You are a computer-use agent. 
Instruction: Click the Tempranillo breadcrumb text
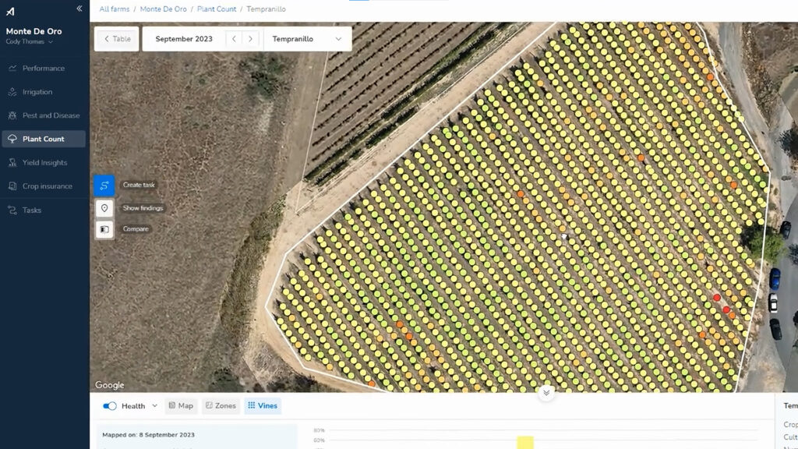click(x=267, y=9)
